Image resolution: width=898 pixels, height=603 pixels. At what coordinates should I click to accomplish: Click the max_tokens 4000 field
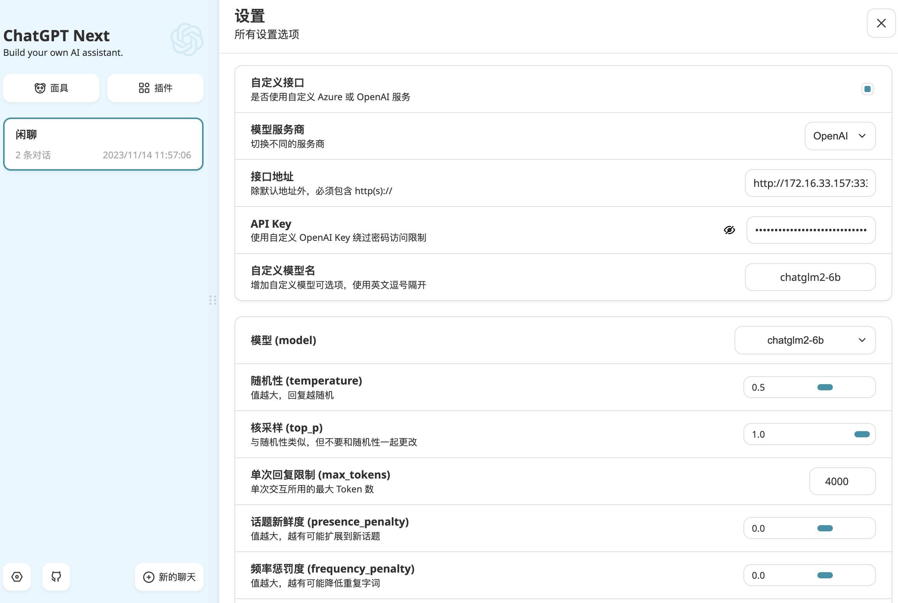pos(842,481)
